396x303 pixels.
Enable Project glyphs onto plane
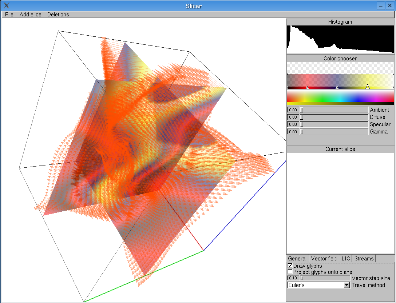pos(290,272)
